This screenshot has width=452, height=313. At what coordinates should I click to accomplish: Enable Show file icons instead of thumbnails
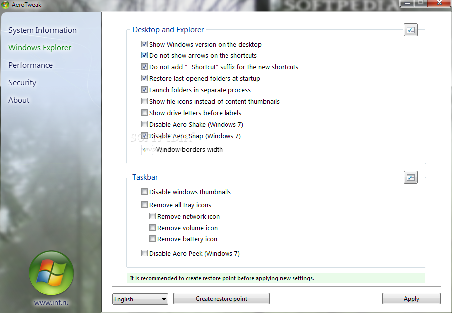click(x=144, y=101)
